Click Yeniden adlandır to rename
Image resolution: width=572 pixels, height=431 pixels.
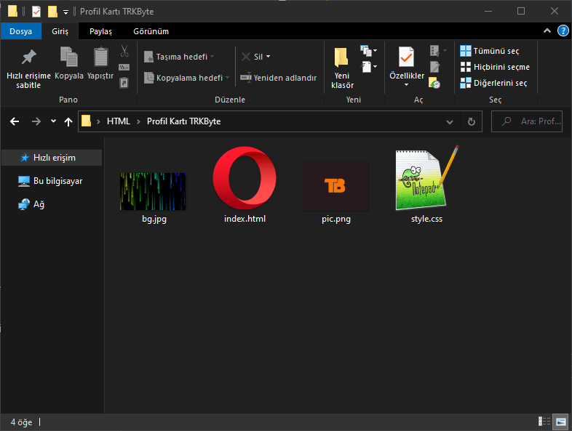point(278,78)
